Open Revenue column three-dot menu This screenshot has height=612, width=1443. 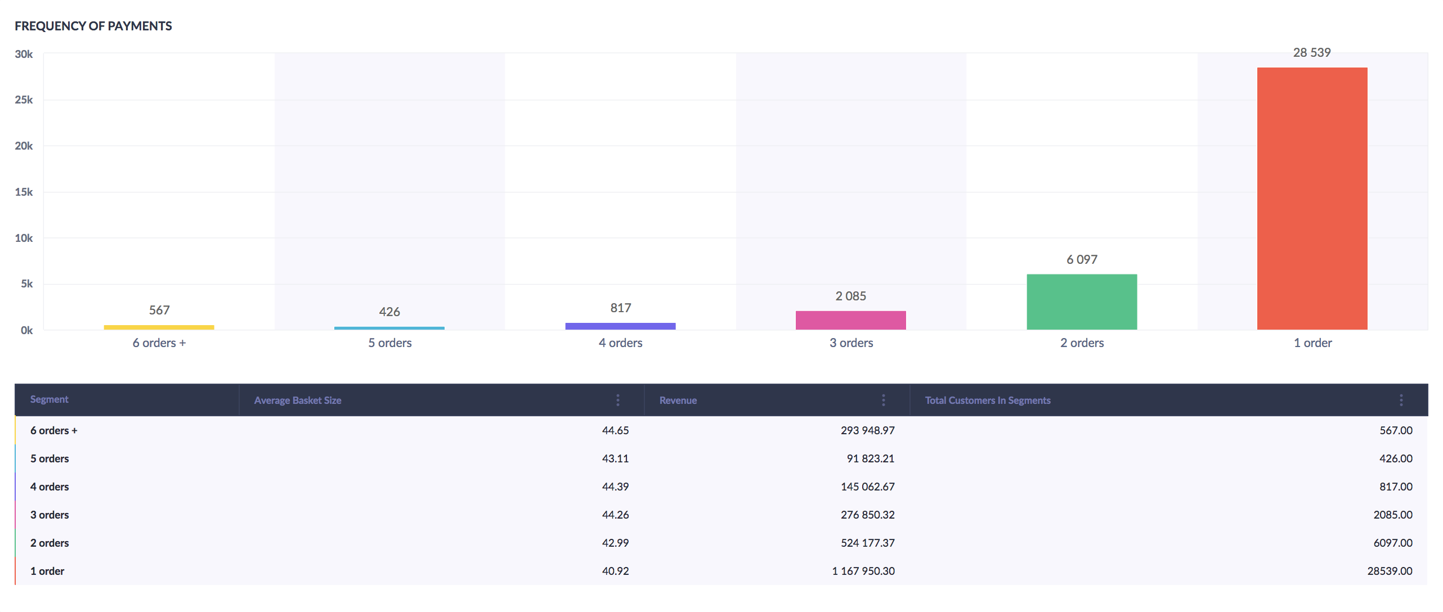tap(883, 400)
